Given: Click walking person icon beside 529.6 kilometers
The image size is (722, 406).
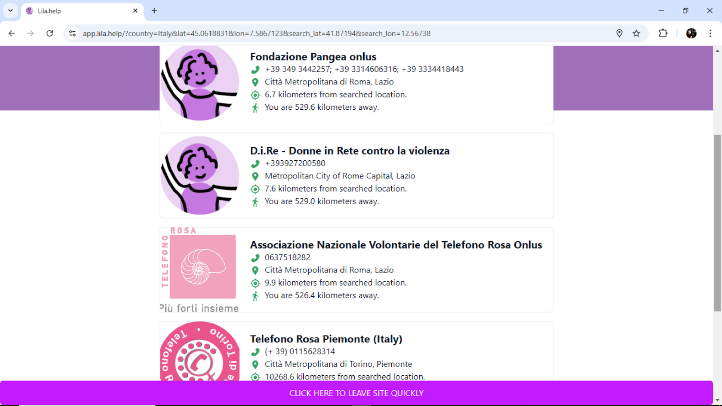Looking at the screenshot, I should click(255, 108).
